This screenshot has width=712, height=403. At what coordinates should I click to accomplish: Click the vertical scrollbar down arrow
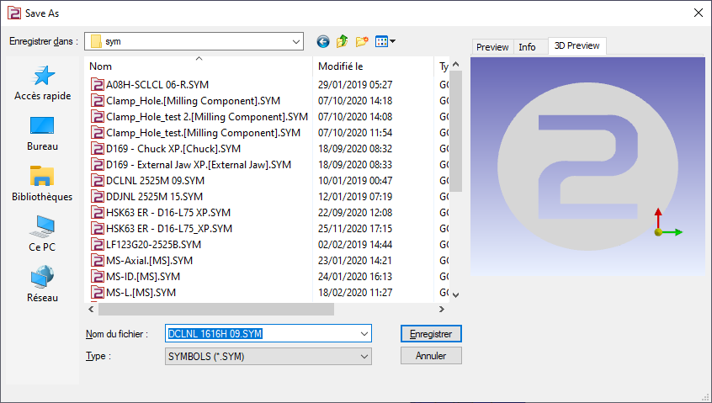(455, 295)
